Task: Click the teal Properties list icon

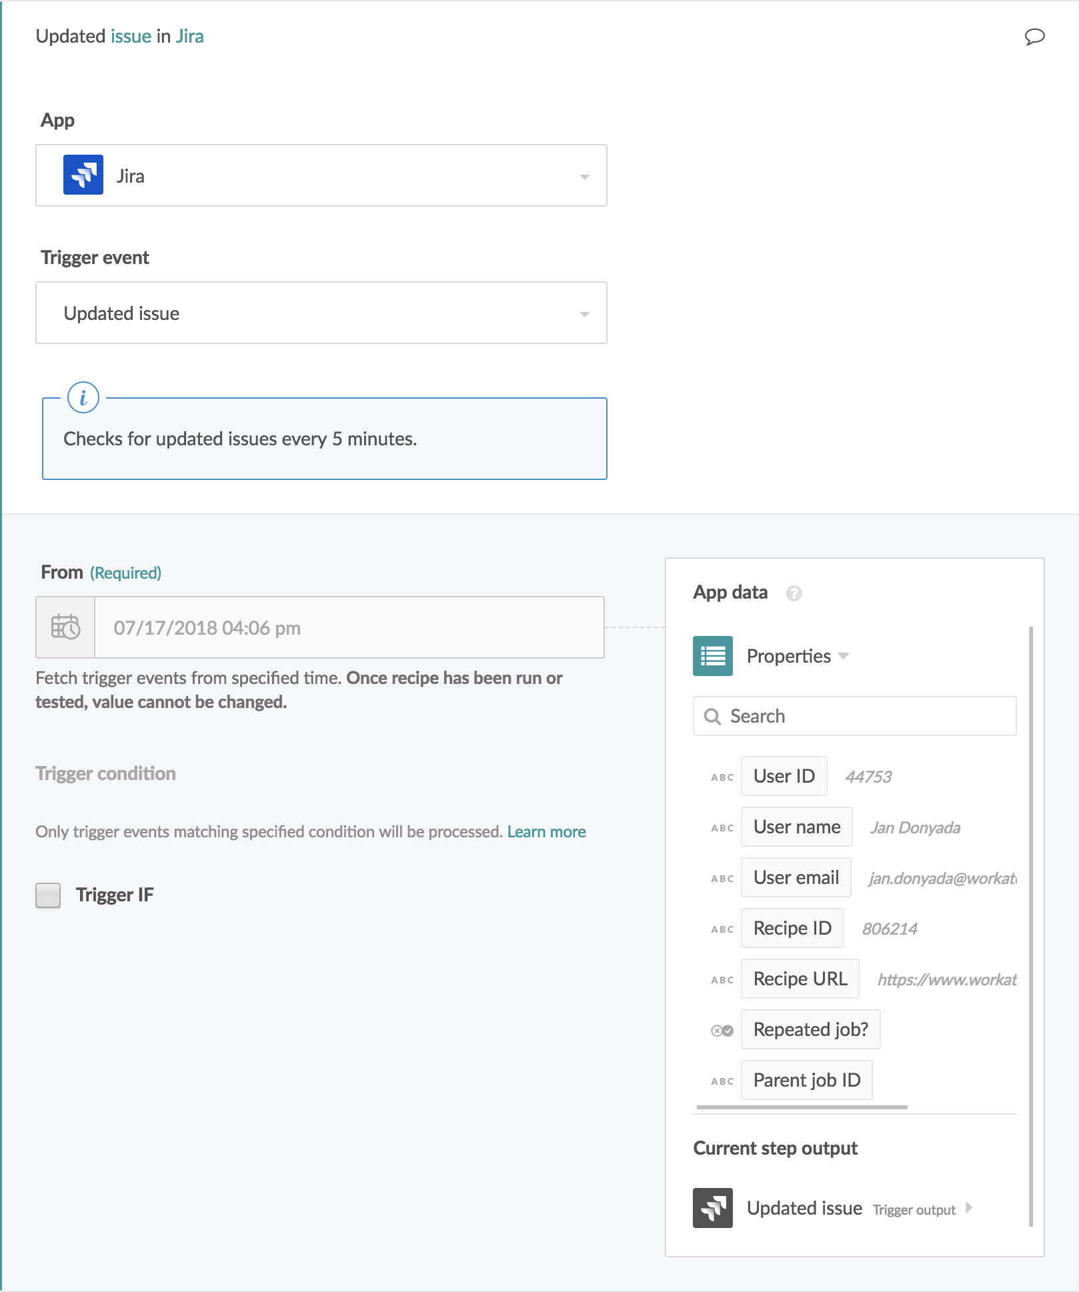Action: [x=712, y=656]
